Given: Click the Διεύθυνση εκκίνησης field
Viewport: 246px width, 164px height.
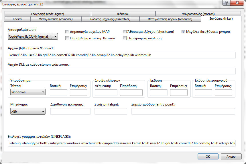Looking at the screenshot, I should tap(70, 111).
